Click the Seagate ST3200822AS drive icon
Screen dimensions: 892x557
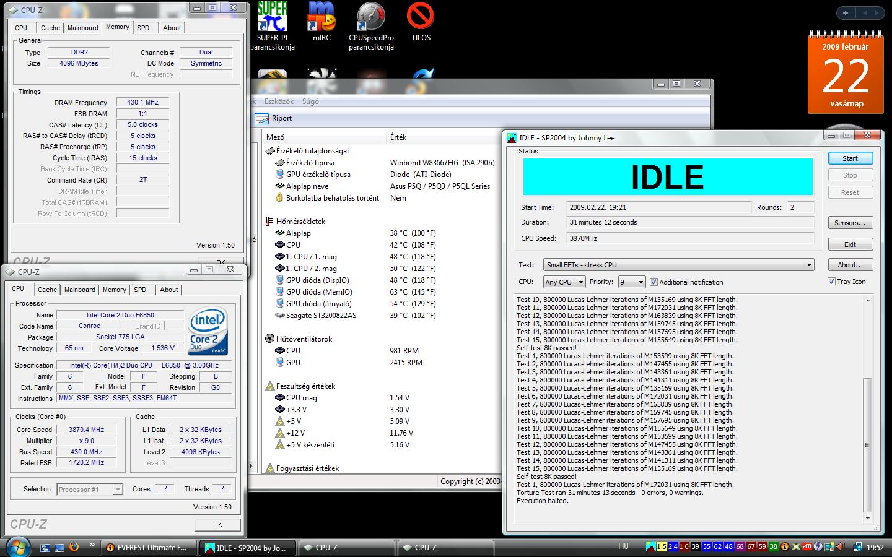pyautogui.click(x=280, y=316)
